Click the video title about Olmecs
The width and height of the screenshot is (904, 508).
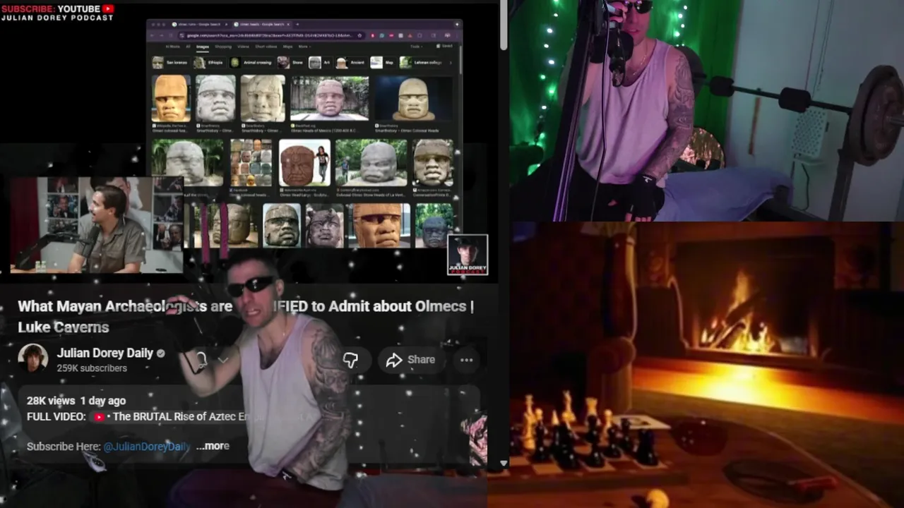pyautogui.click(x=246, y=316)
